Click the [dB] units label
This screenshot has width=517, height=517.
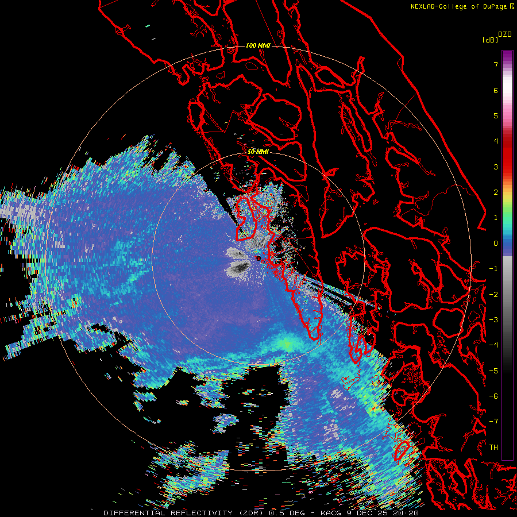coord(491,40)
